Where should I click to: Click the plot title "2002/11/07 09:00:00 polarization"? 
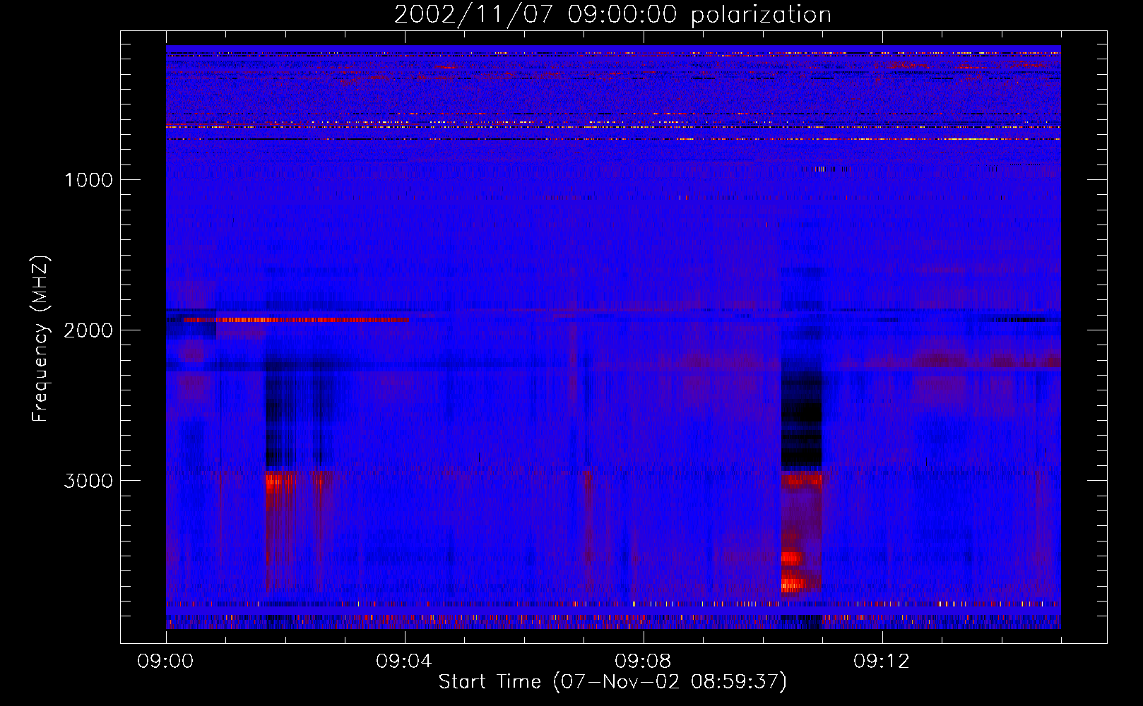(612, 15)
